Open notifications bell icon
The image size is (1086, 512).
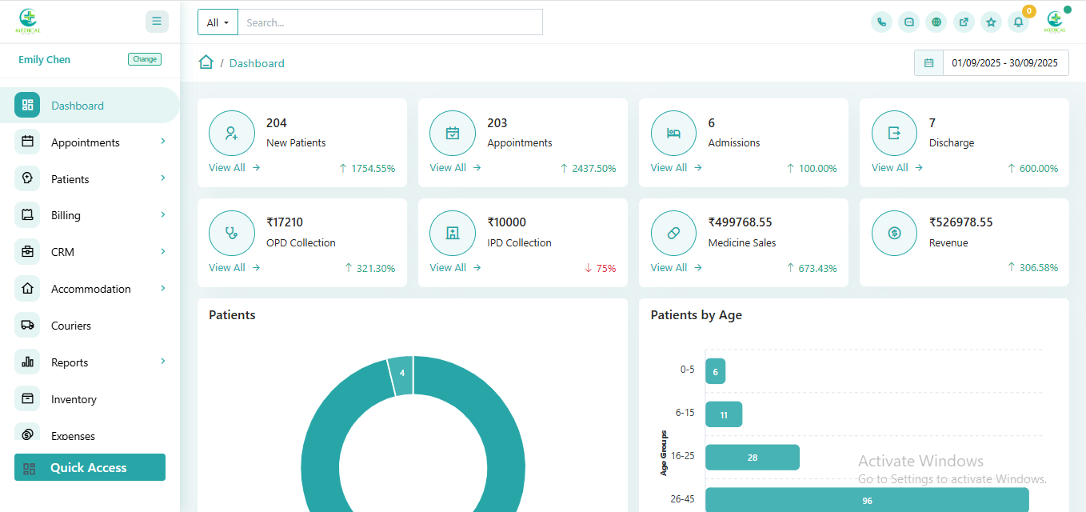pyautogui.click(x=1018, y=22)
